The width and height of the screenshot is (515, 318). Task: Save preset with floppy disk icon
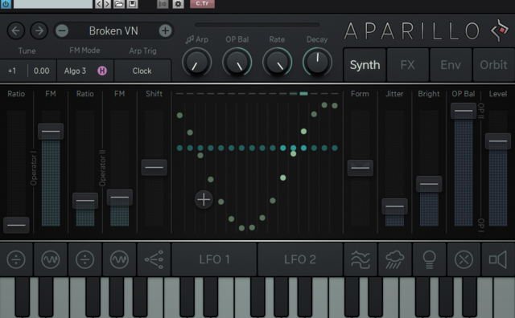click(x=132, y=4)
